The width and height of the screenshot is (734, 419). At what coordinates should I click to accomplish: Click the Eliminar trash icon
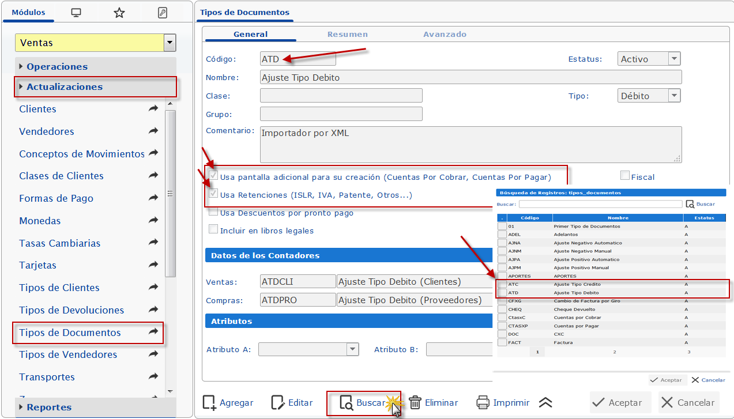[x=415, y=403]
